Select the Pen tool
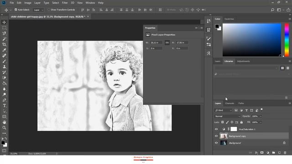Viewport: 292px width, 164px height. (4, 100)
